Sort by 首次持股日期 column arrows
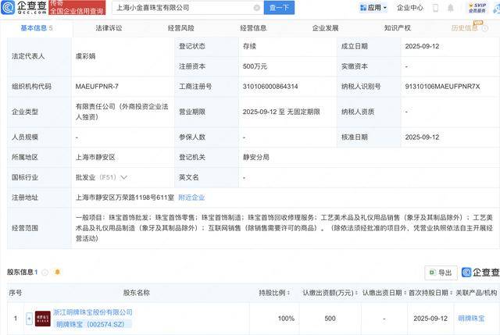 [452, 293]
